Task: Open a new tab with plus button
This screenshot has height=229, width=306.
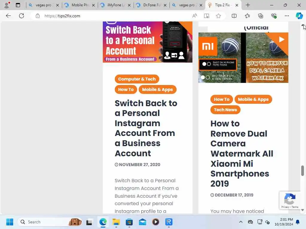Action: (248, 5)
